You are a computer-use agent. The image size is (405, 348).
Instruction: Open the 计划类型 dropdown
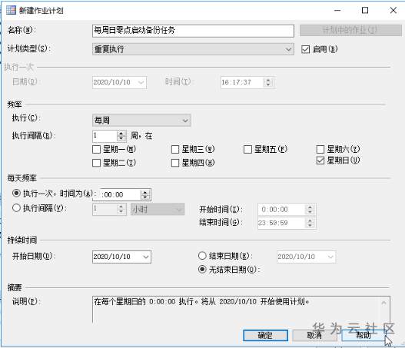click(x=193, y=49)
